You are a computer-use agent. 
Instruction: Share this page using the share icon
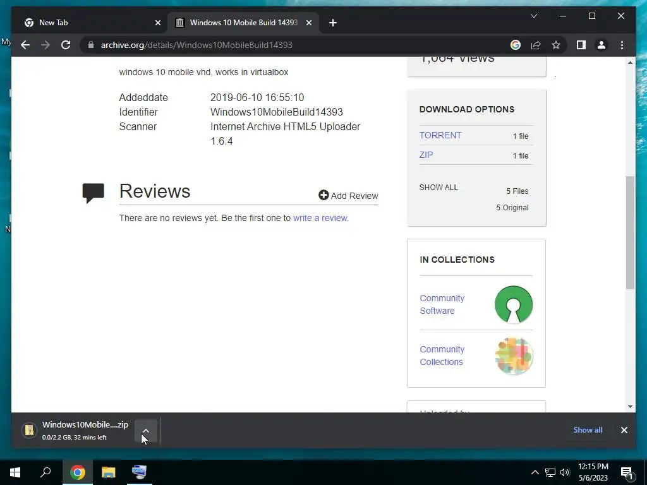(x=536, y=45)
